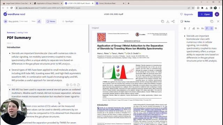223x125 pixels.
Task: Click the Spotlight button
Action: tap(68, 22)
